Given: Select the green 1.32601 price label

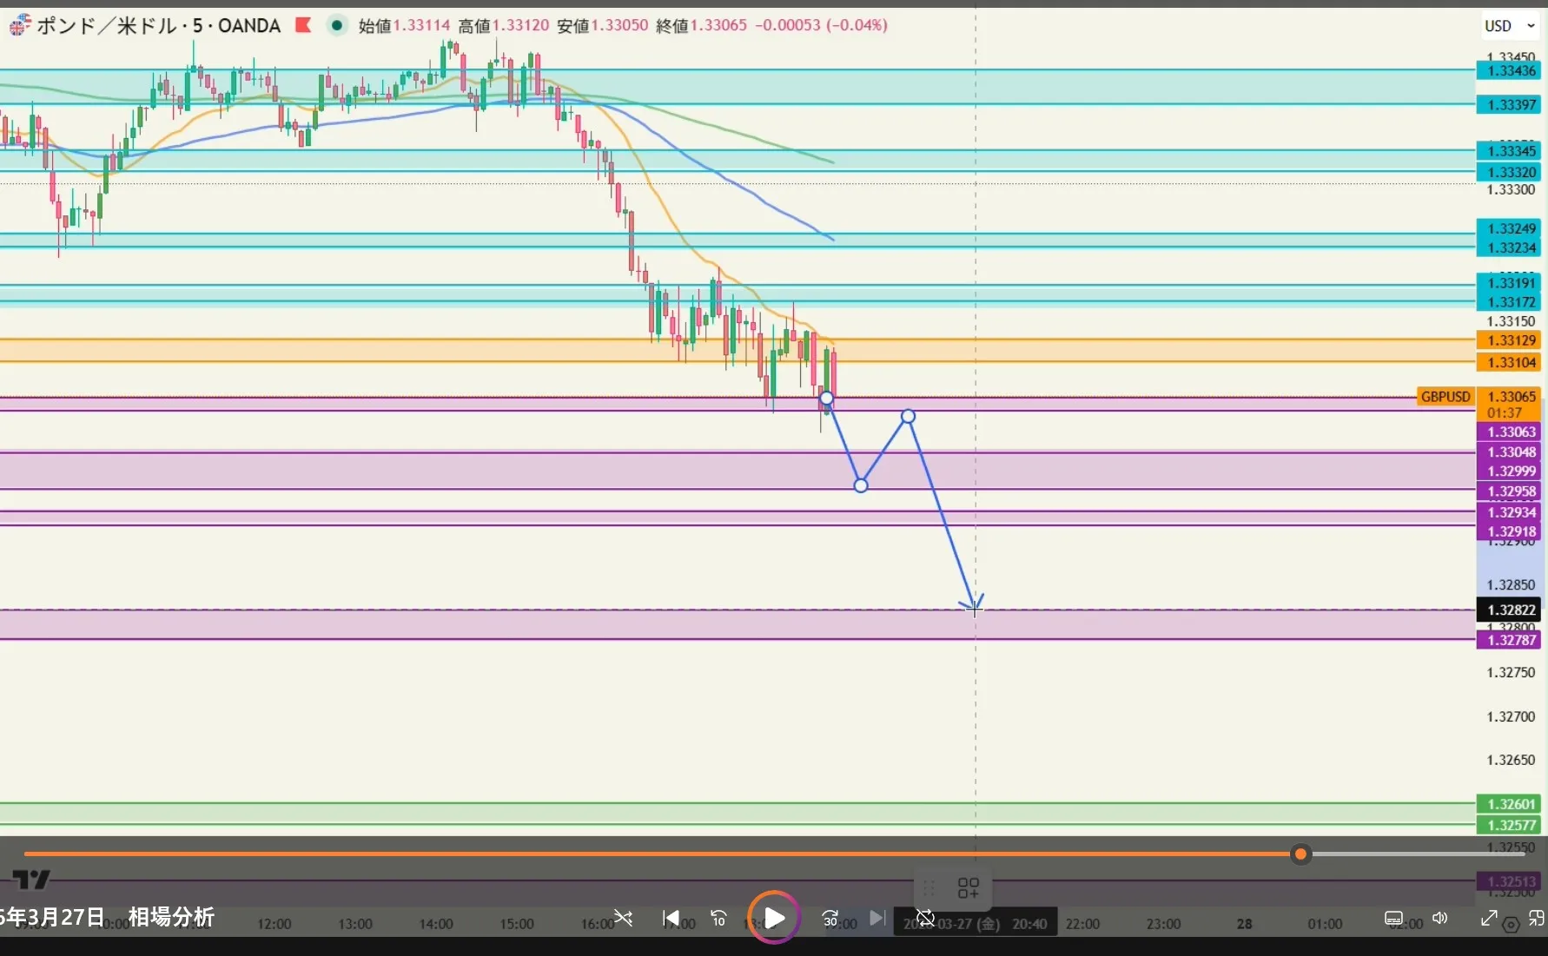Looking at the screenshot, I should tap(1509, 804).
